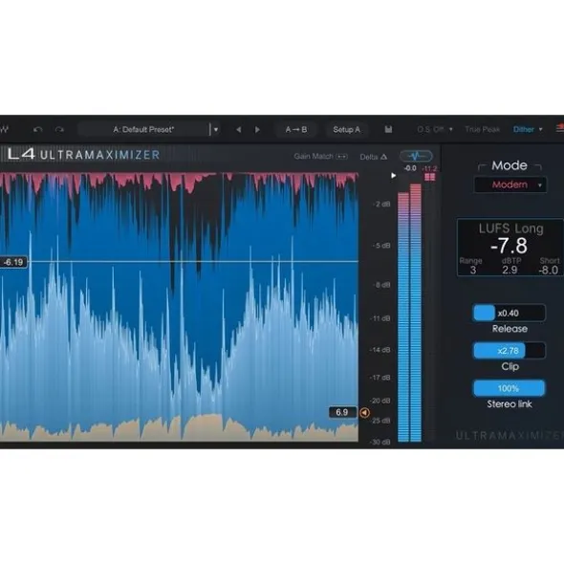The width and height of the screenshot is (564, 565).
Task: Load the previous preset arrow
Action: coord(238,129)
